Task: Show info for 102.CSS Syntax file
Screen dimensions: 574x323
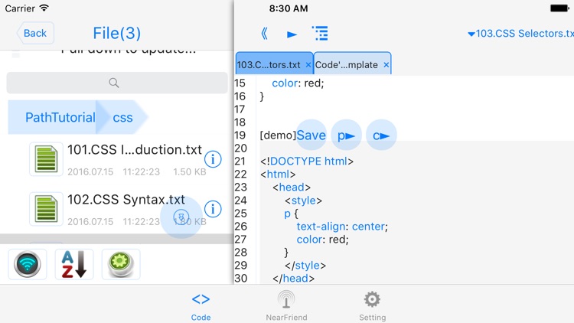Action: (213, 209)
